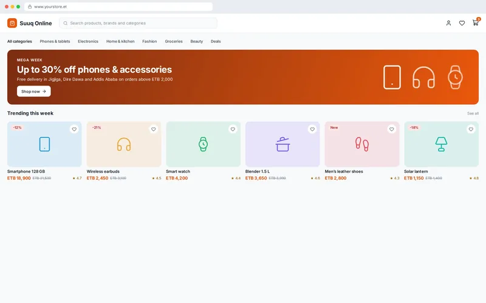
Task: Click the -21% discount badge
Action: click(x=97, y=127)
